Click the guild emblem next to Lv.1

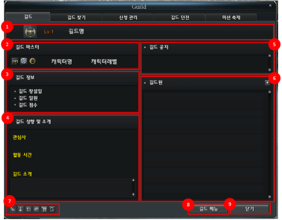pyautogui.click(x=30, y=32)
